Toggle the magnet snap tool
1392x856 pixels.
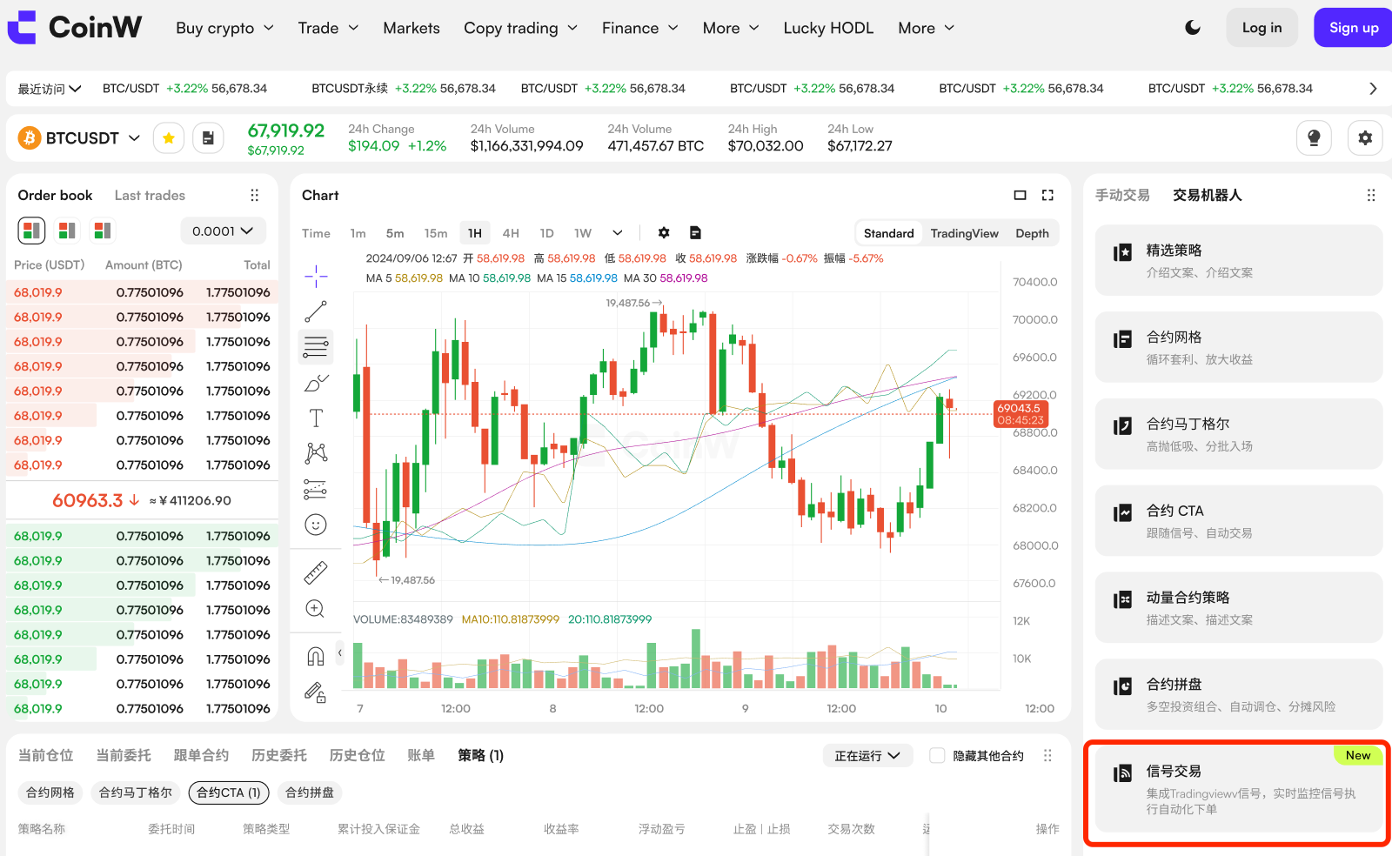coord(316,657)
